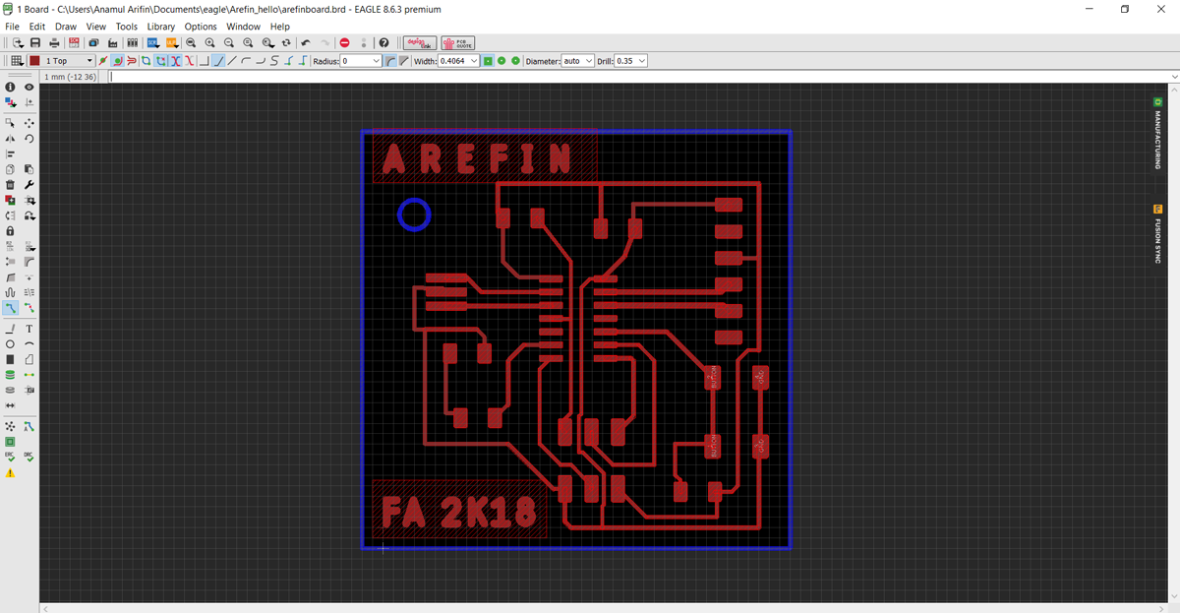Expand the command line history arrow
The image size is (1180, 613).
click(x=1172, y=77)
